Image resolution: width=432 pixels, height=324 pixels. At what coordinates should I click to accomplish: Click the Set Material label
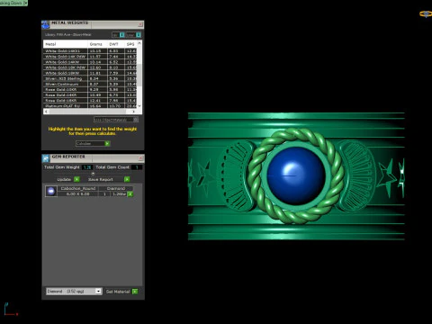(118, 292)
